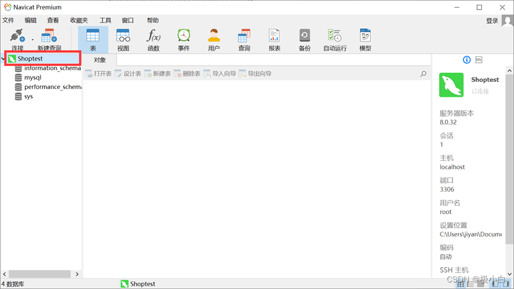Viewport: 514px width, 289px height.
Task: Click the '4 数据库' status text
Action: click(13, 284)
